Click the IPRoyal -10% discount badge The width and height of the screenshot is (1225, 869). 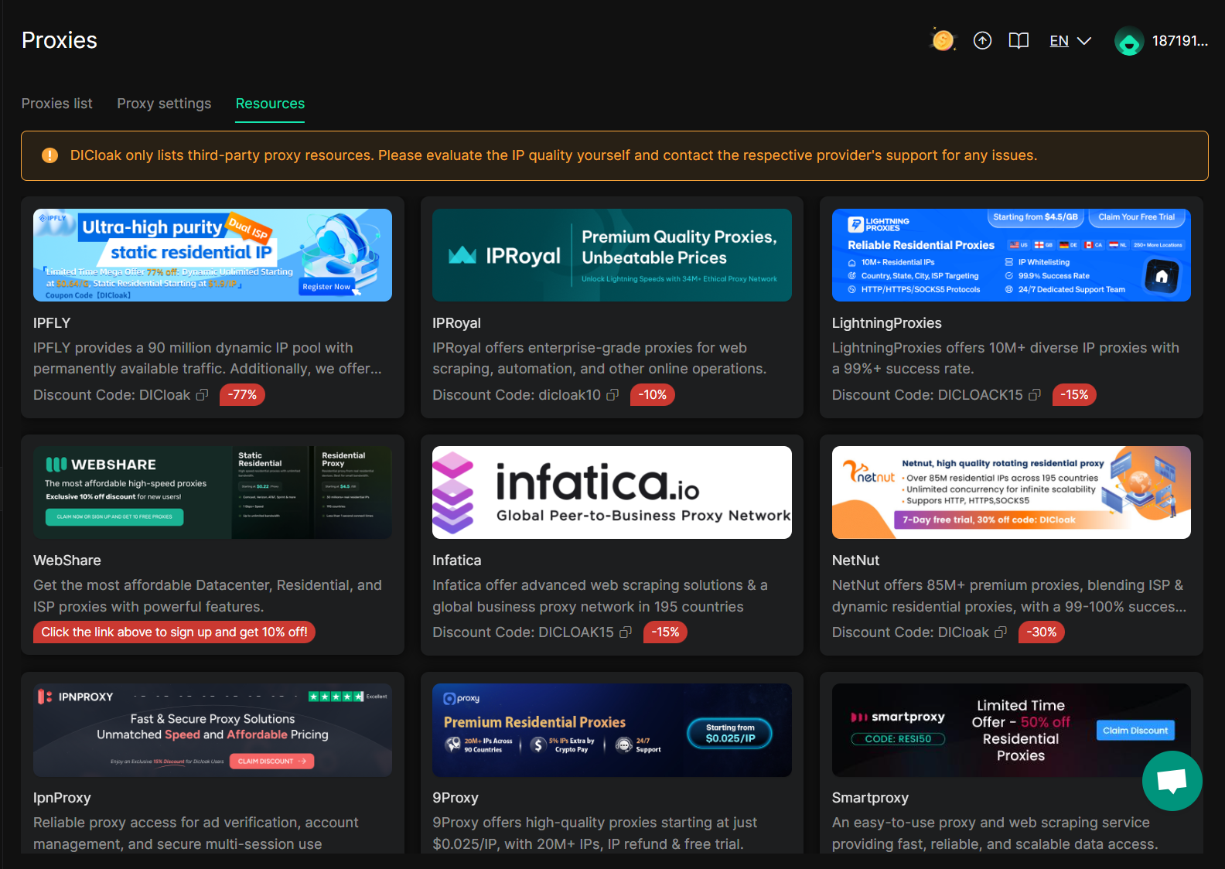tap(653, 395)
